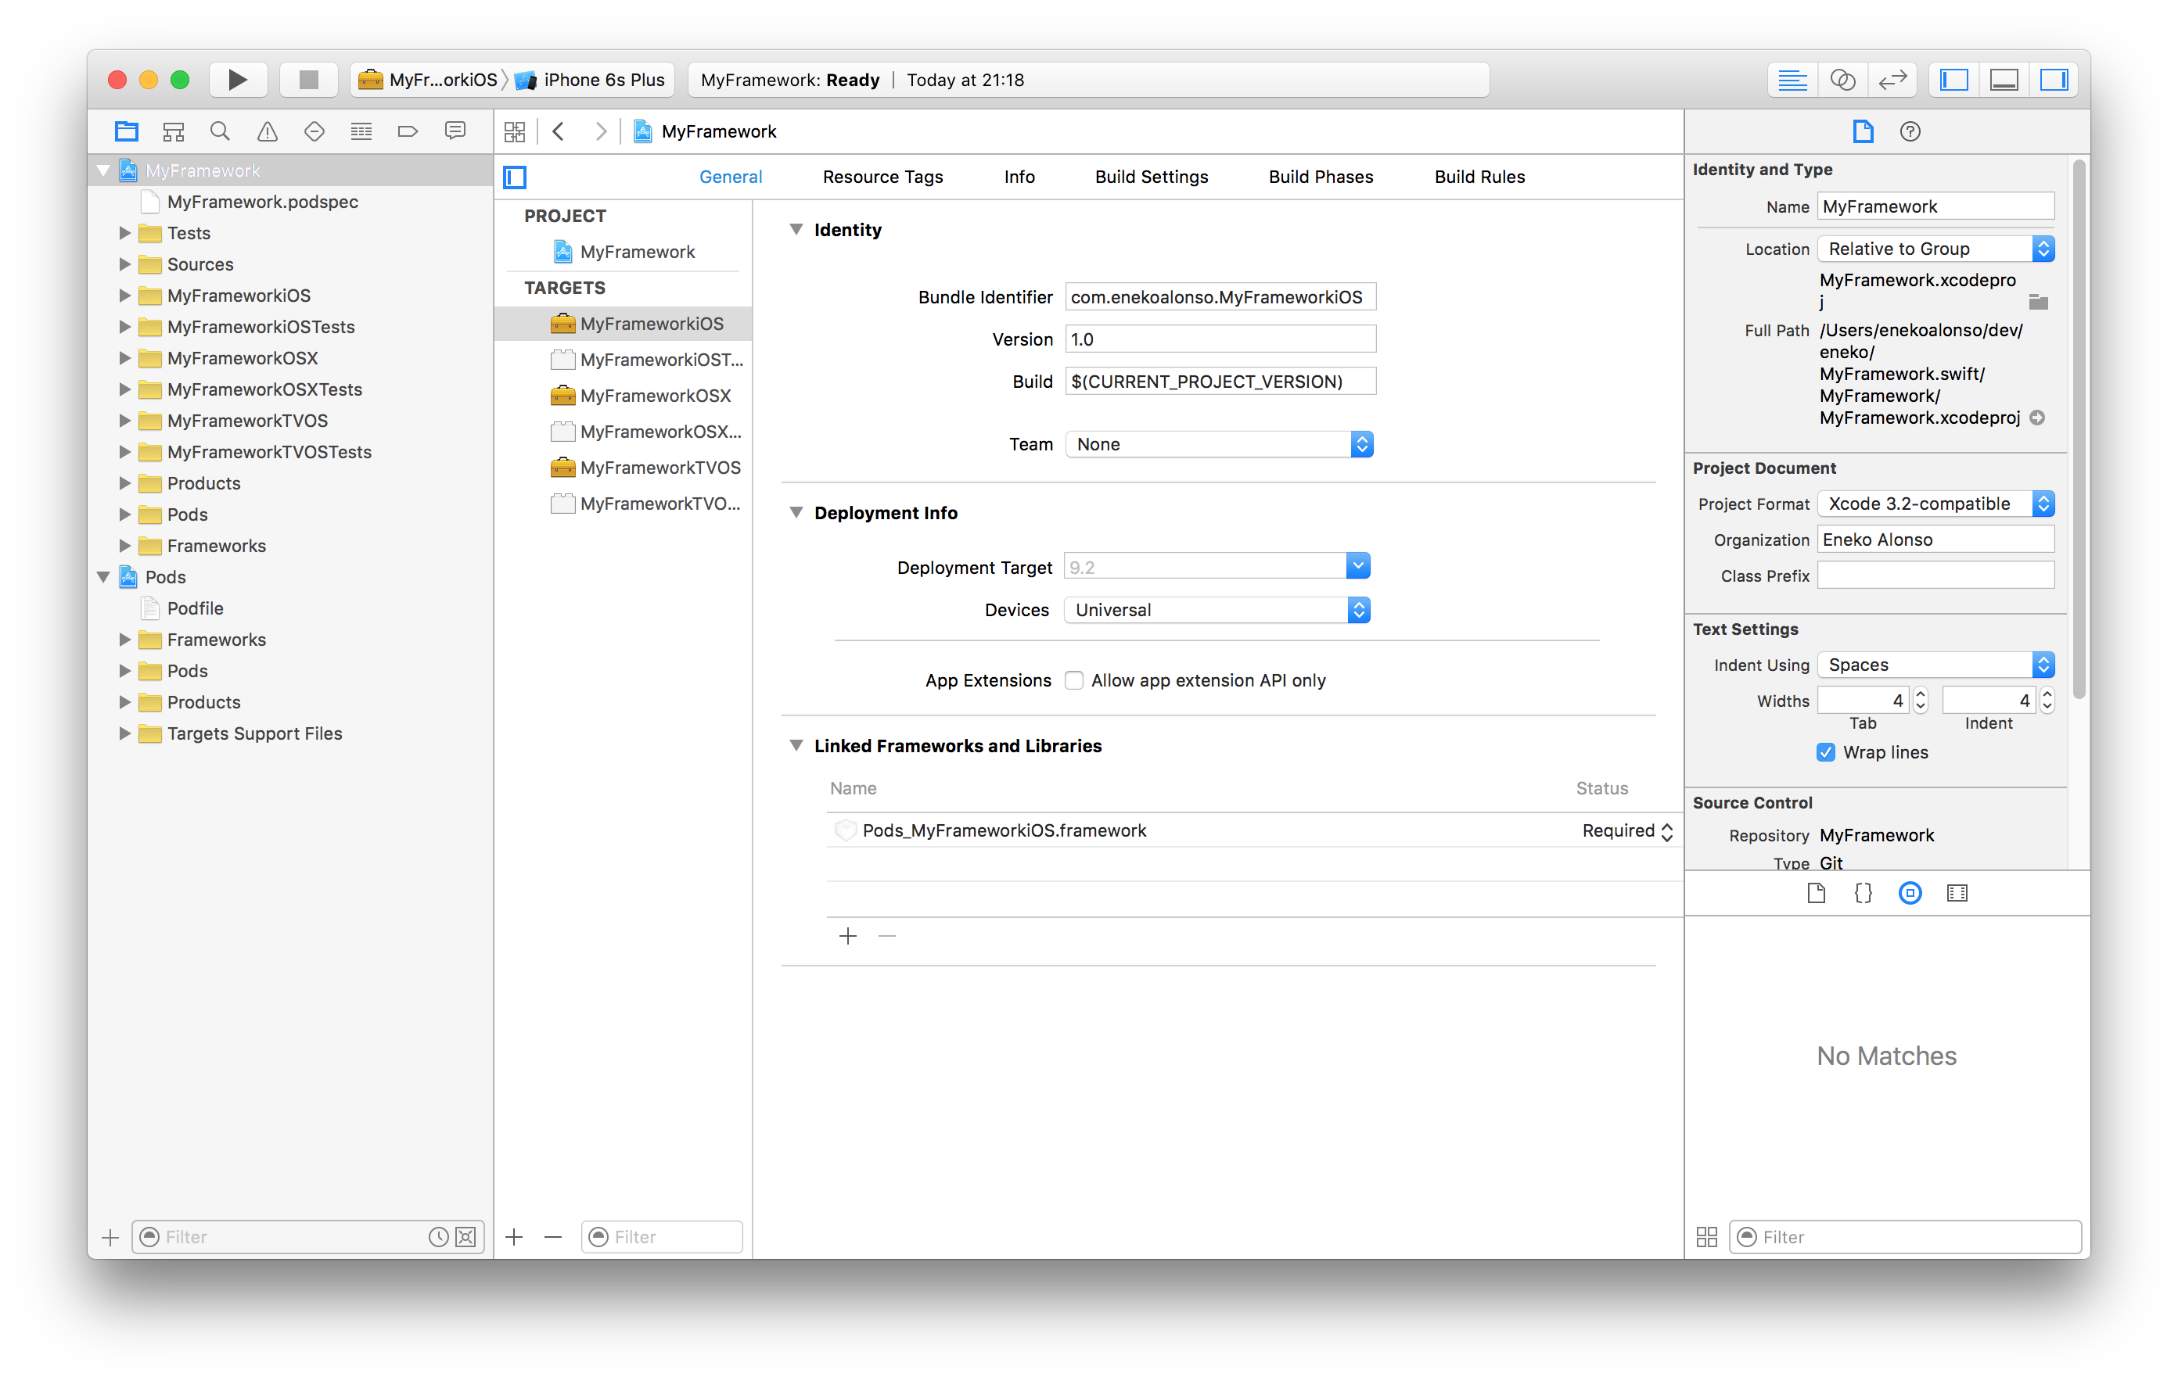
Task: Toggle Allow app extension API only
Action: [x=1075, y=681]
